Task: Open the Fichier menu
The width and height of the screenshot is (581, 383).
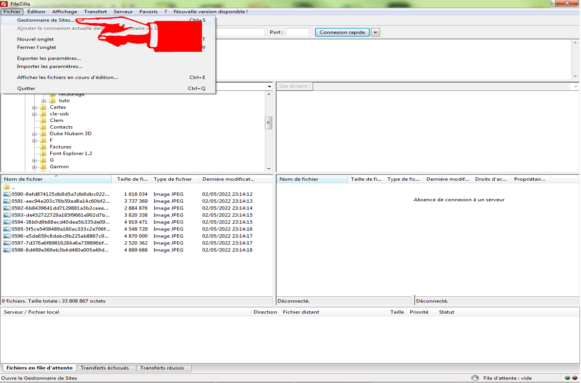Action: coord(12,12)
